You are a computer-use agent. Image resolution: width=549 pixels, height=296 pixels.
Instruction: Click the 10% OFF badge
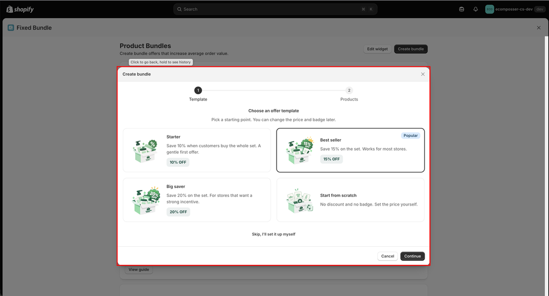[178, 162]
